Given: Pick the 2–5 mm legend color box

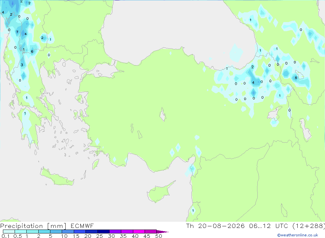Looking at the screenshot, I should click(x=44, y=232).
